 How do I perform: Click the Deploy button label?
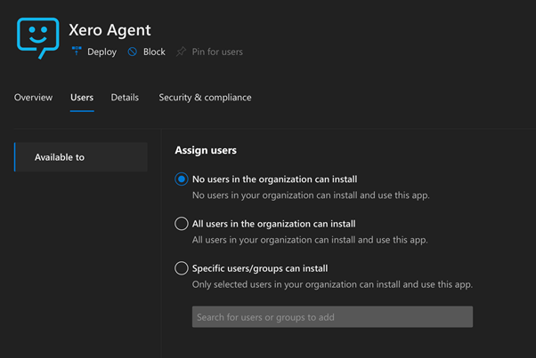click(x=102, y=52)
